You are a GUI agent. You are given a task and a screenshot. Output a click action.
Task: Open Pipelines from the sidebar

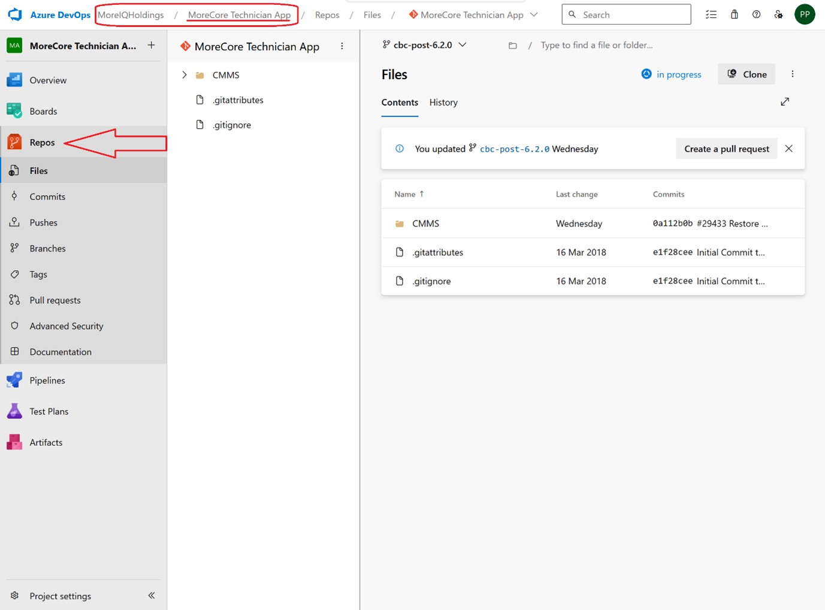coord(47,381)
